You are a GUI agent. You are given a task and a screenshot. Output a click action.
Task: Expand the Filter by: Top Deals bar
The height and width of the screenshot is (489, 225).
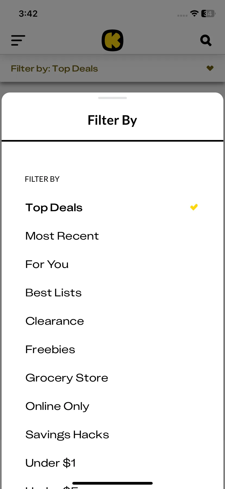(x=112, y=68)
